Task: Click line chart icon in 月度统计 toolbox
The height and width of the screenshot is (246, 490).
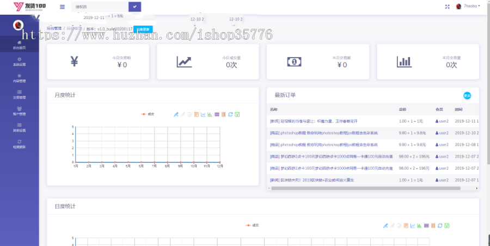Action: coord(203,114)
